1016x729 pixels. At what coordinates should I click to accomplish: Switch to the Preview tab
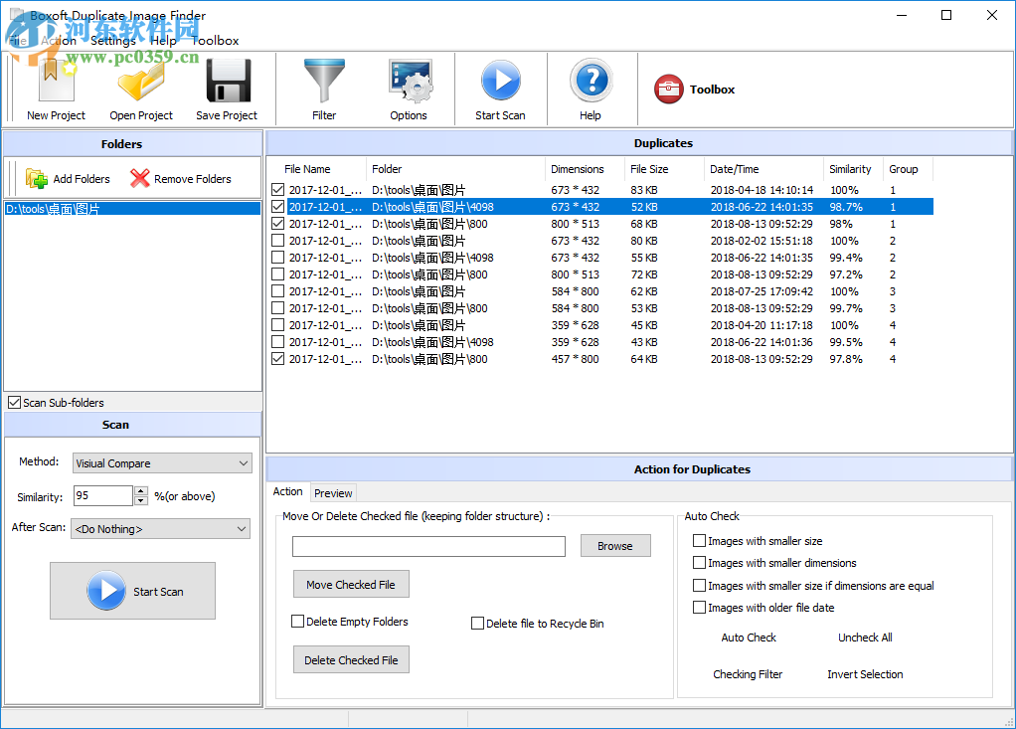(333, 492)
